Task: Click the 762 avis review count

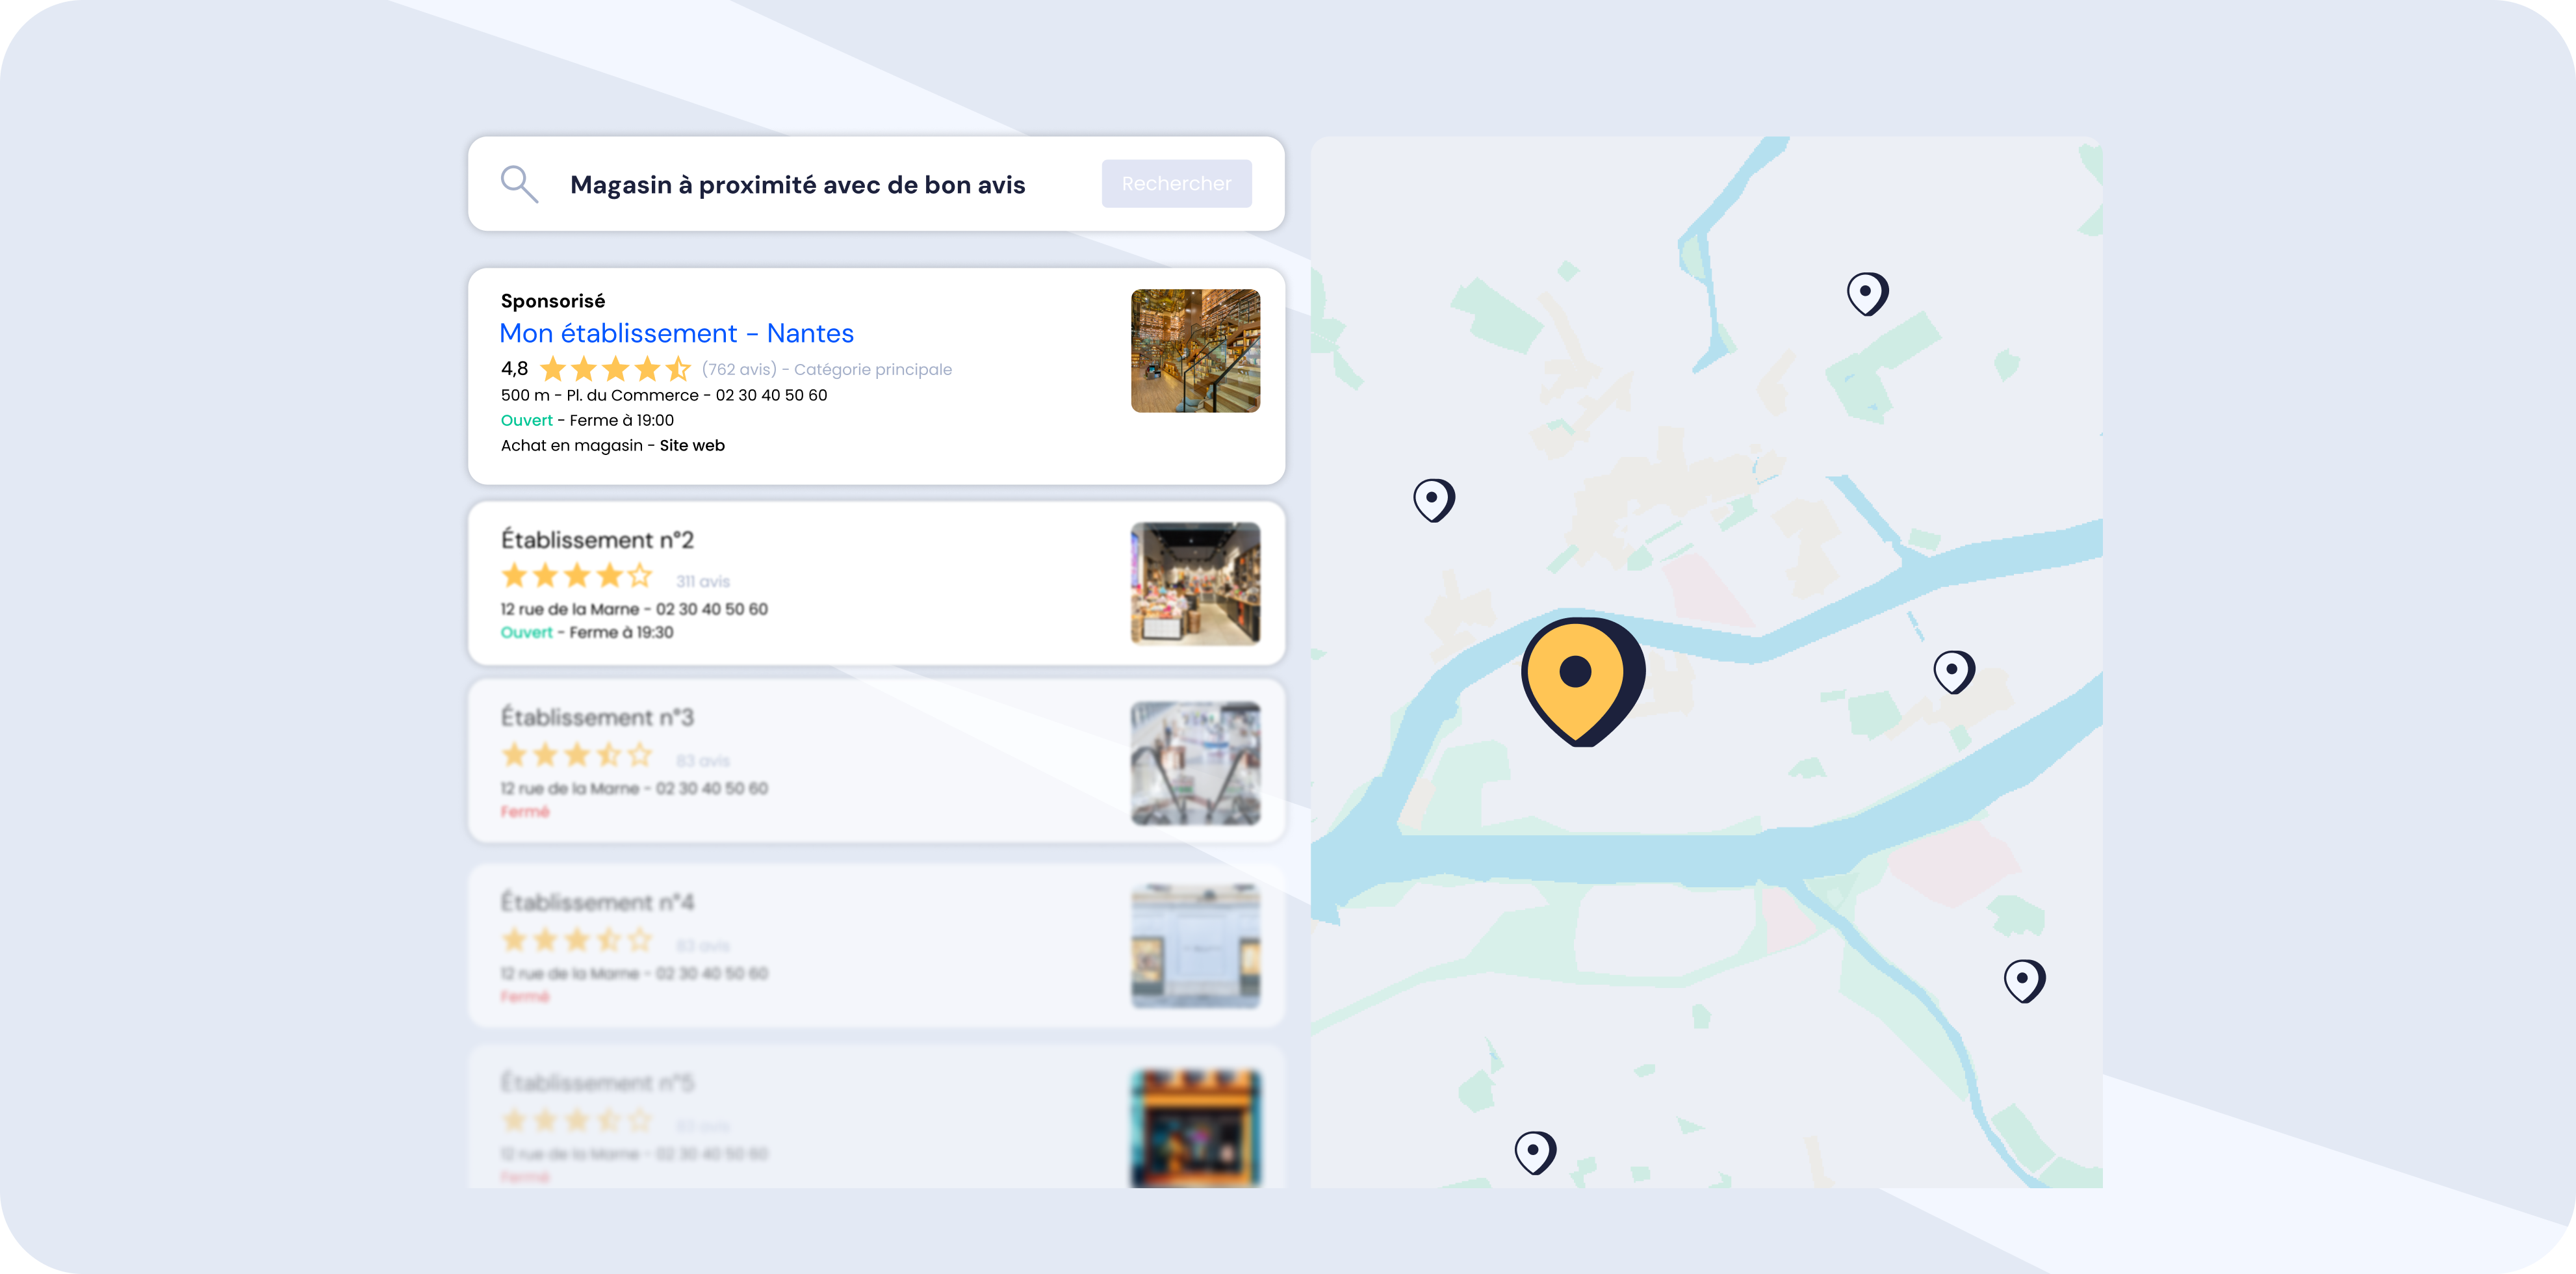Action: point(739,369)
